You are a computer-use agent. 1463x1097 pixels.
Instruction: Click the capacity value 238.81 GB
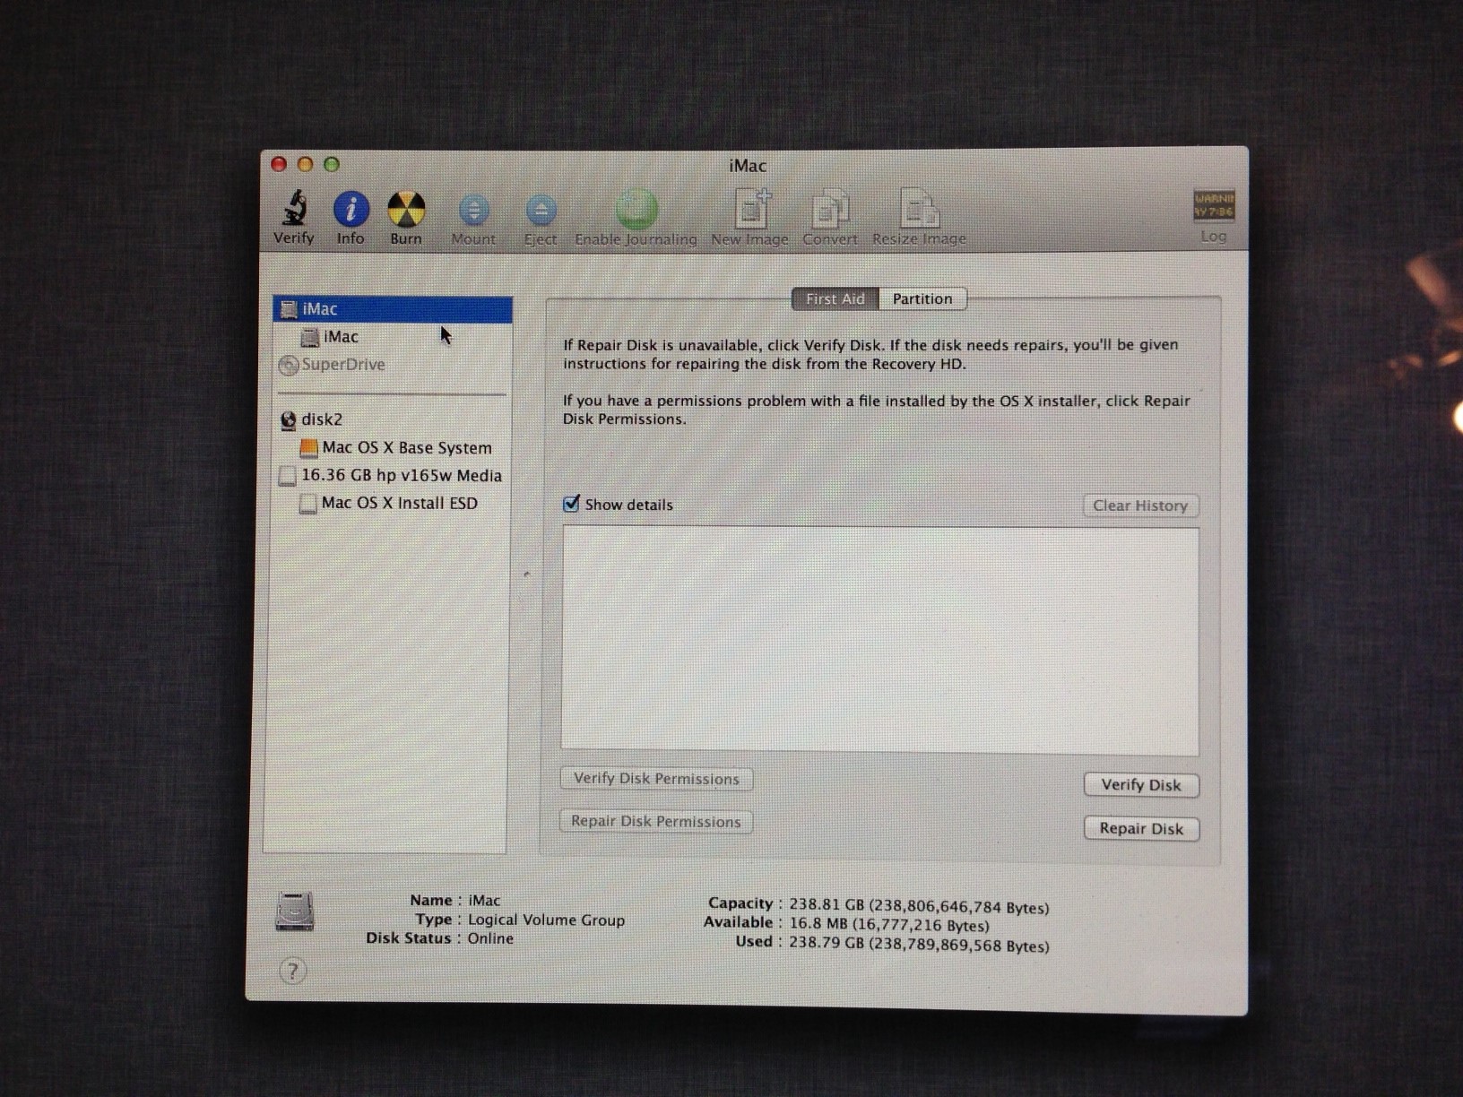tap(919, 907)
